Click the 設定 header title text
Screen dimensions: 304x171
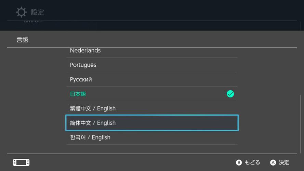click(x=38, y=12)
